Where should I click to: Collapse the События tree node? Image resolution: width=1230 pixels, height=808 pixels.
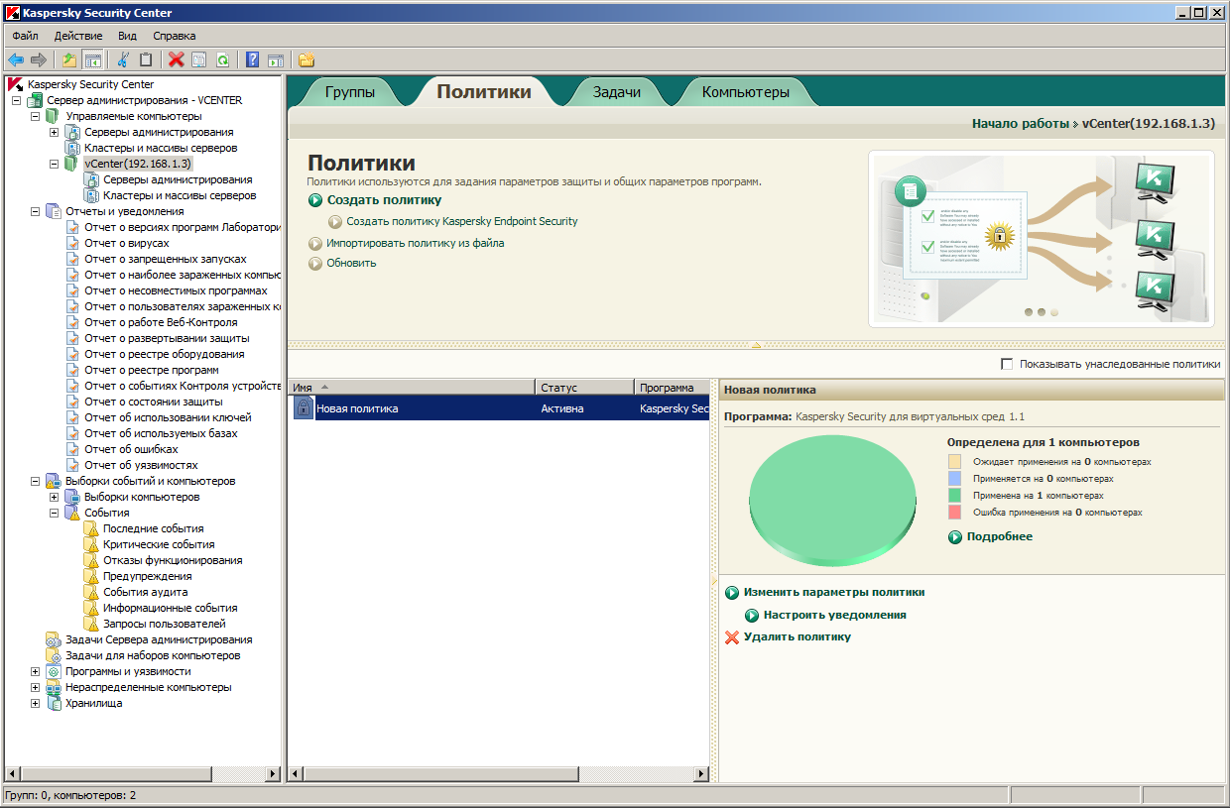pyautogui.click(x=54, y=513)
